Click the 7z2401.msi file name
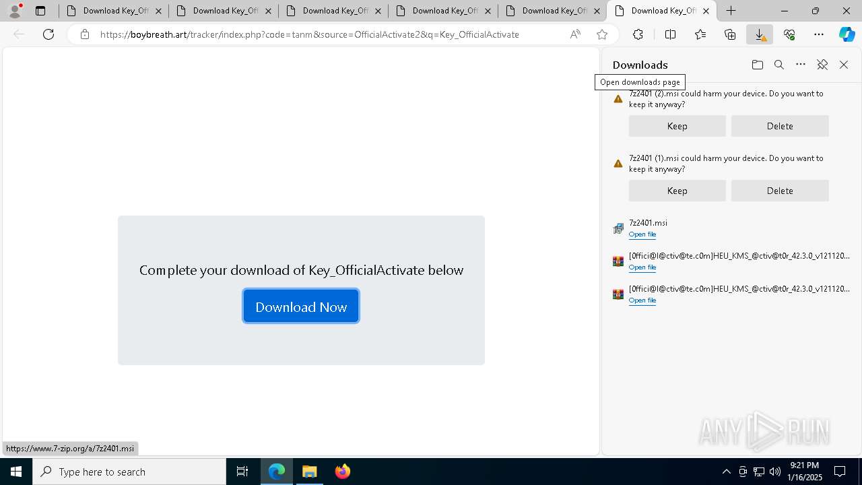This screenshot has width=862, height=485. pyautogui.click(x=648, y=223)
